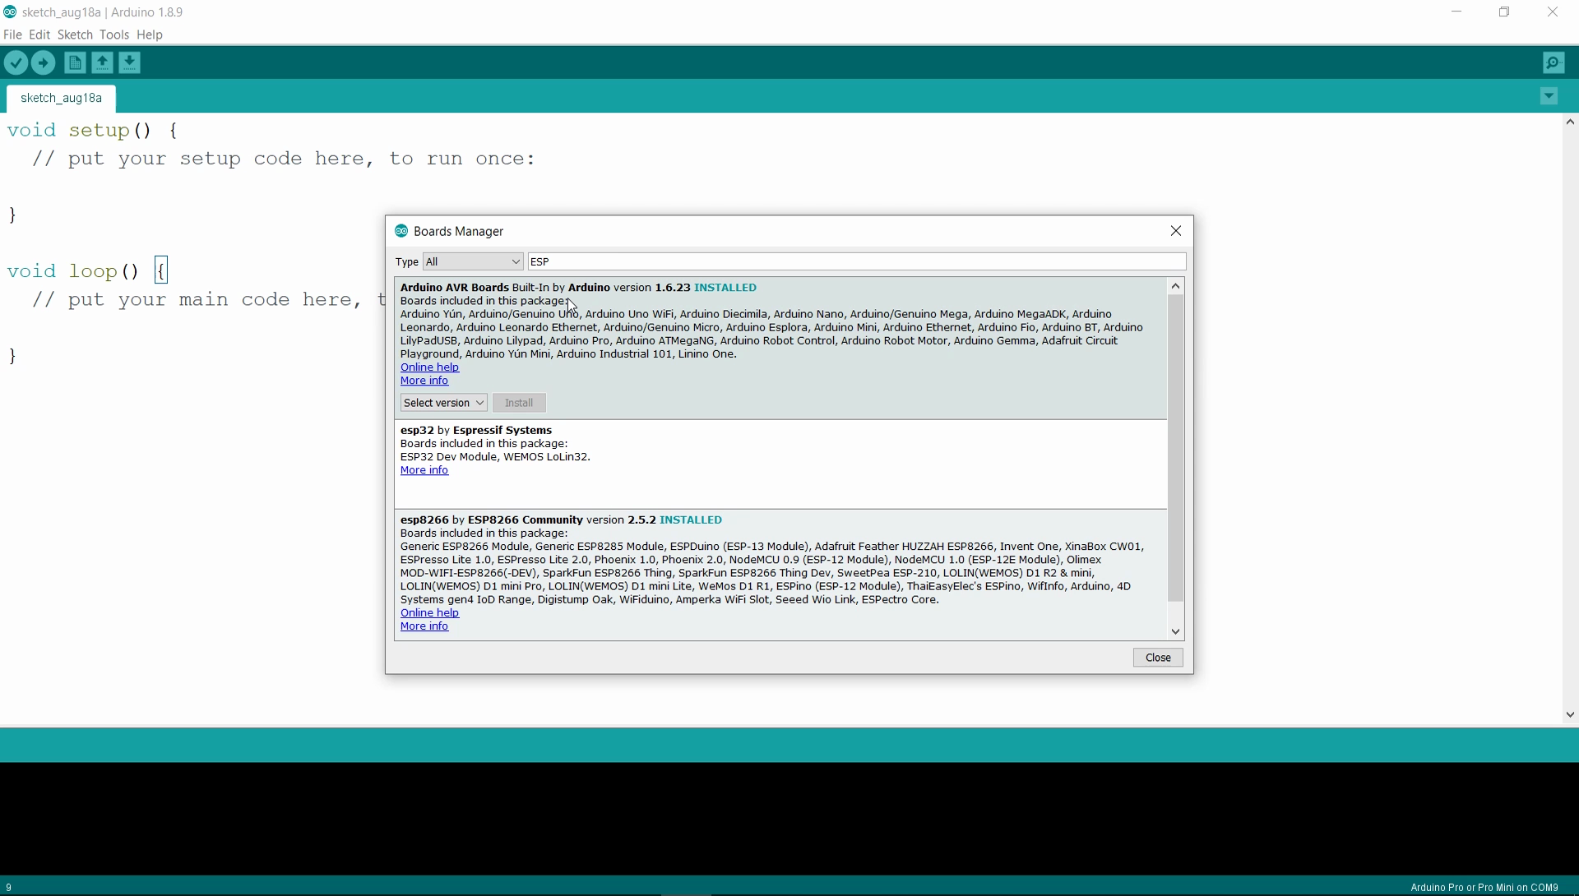Open Online help link for Arduino AVR Boards
The height and width of the screenshot is (896, 1579).
coord(429,367)
